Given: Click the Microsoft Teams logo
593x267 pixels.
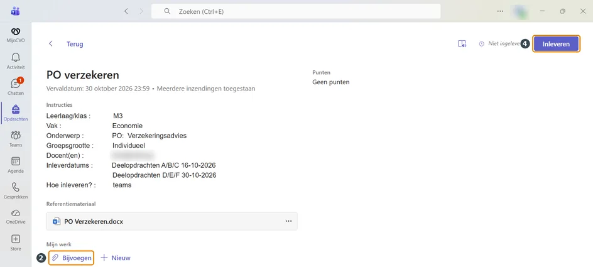Looking at the screenshot, I should pos(16,11).
